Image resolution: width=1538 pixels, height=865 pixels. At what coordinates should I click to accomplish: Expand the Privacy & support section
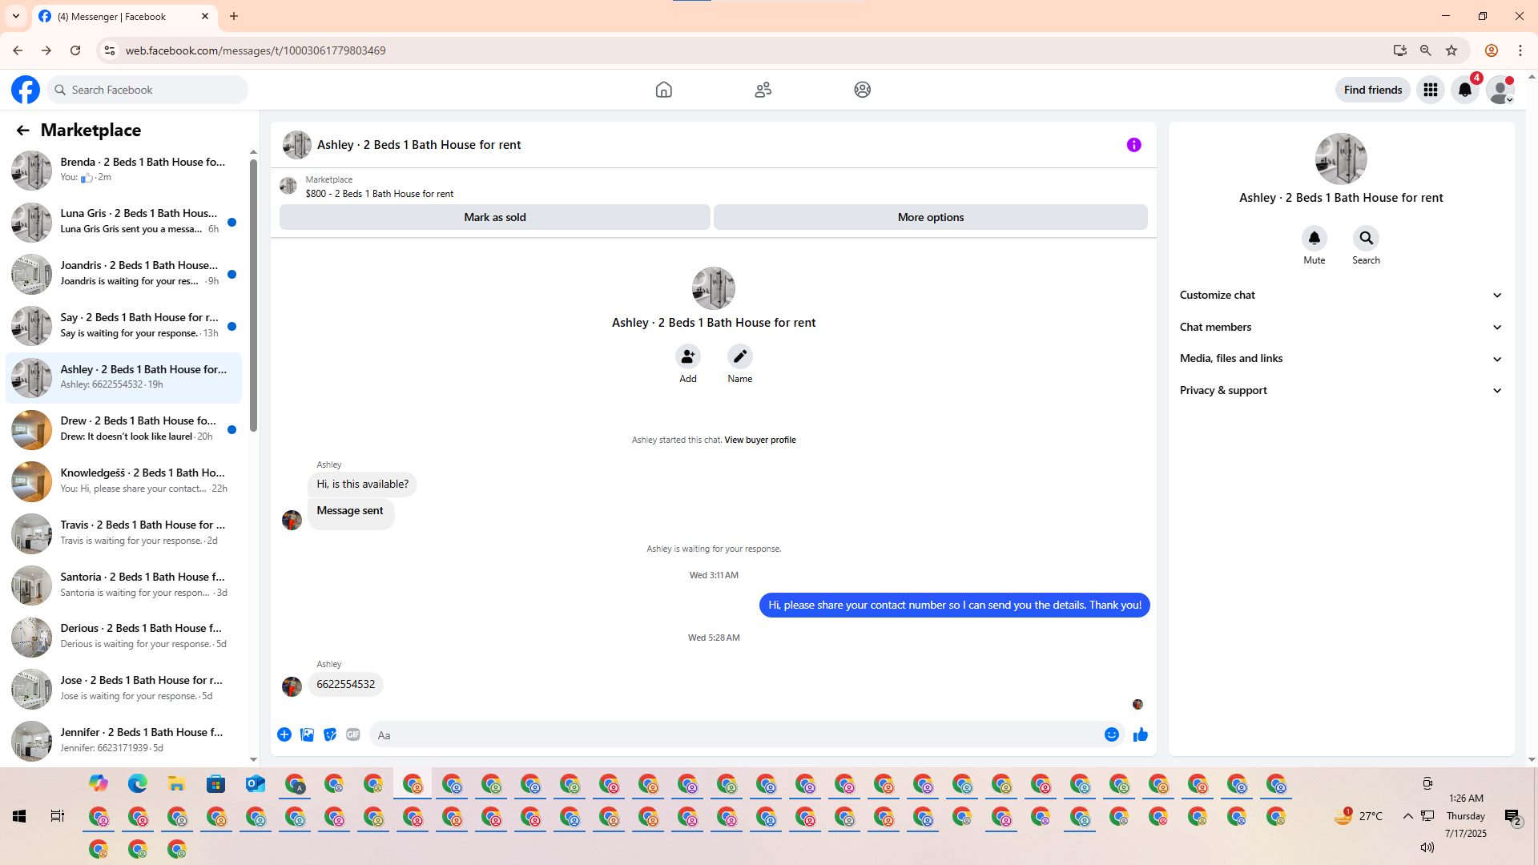pyautogui.click(x=1342, y=391)
